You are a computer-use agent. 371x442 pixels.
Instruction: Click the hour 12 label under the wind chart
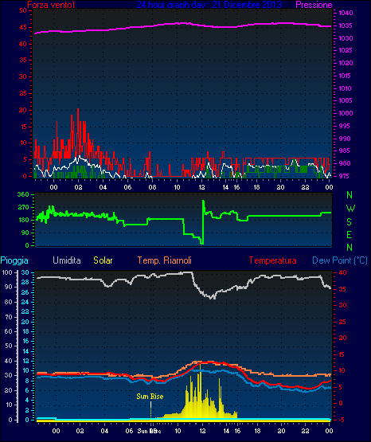tap(201, 187)
